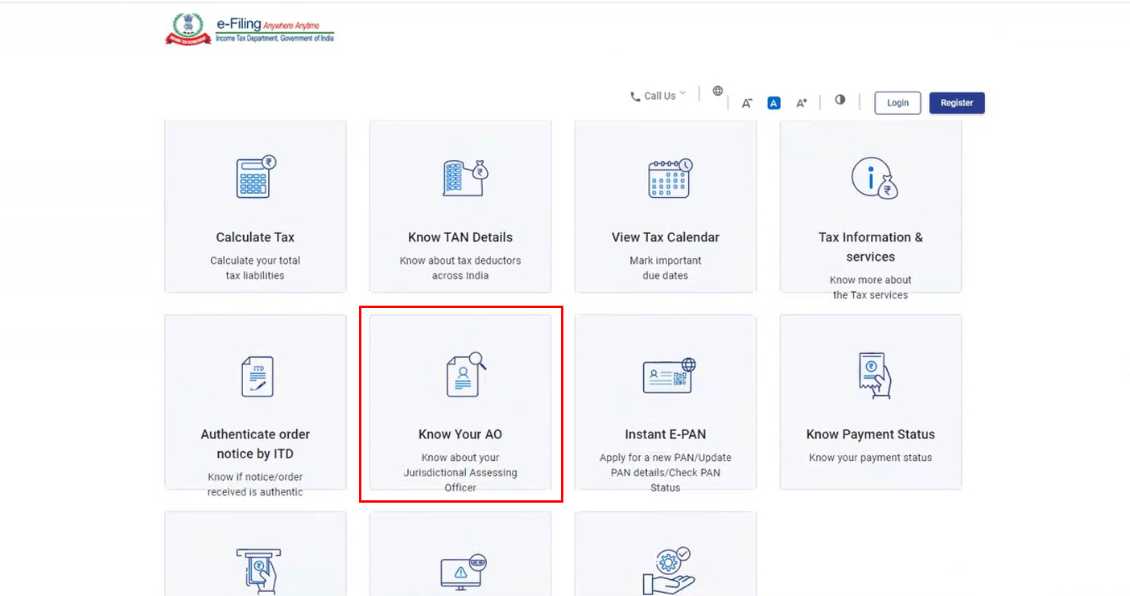
Task: Click the phone icon next to Call Us
Action: (635, 95)
